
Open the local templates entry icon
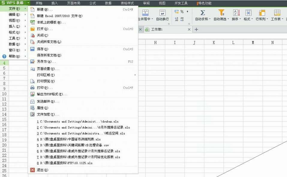pyautogui.click(x=32, y=22)
